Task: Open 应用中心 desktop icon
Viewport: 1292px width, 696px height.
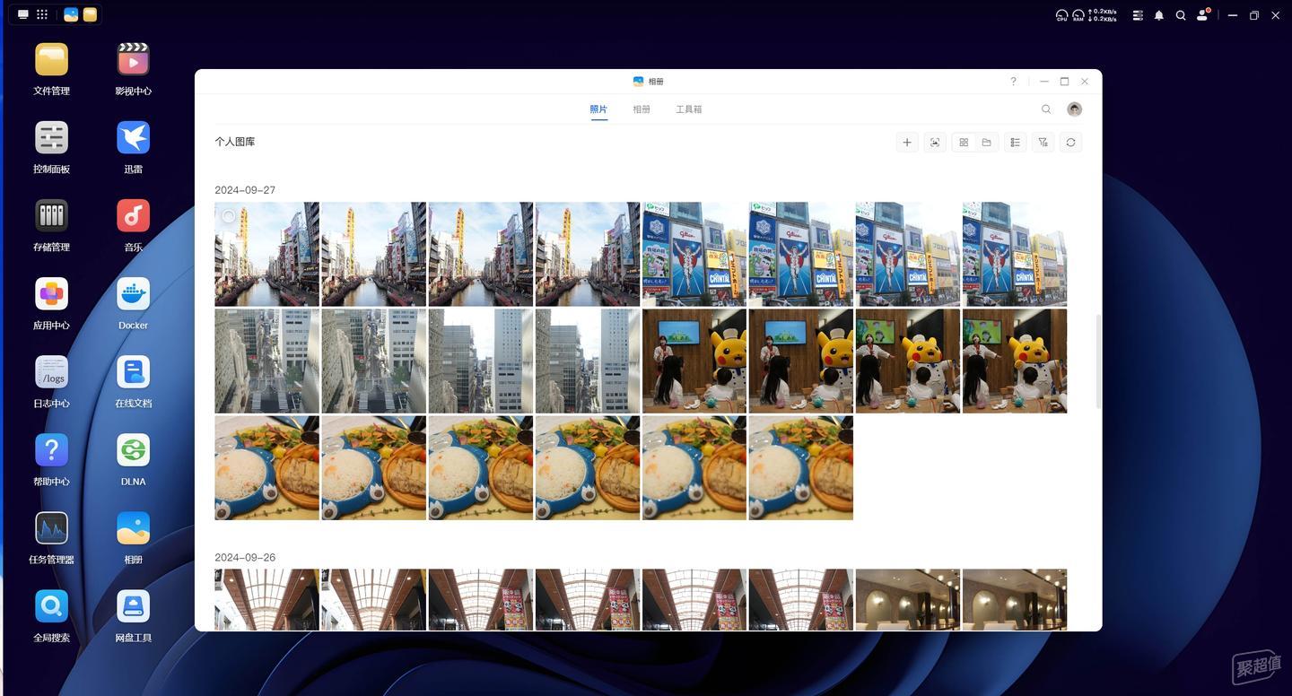Action: pos(51,294)
